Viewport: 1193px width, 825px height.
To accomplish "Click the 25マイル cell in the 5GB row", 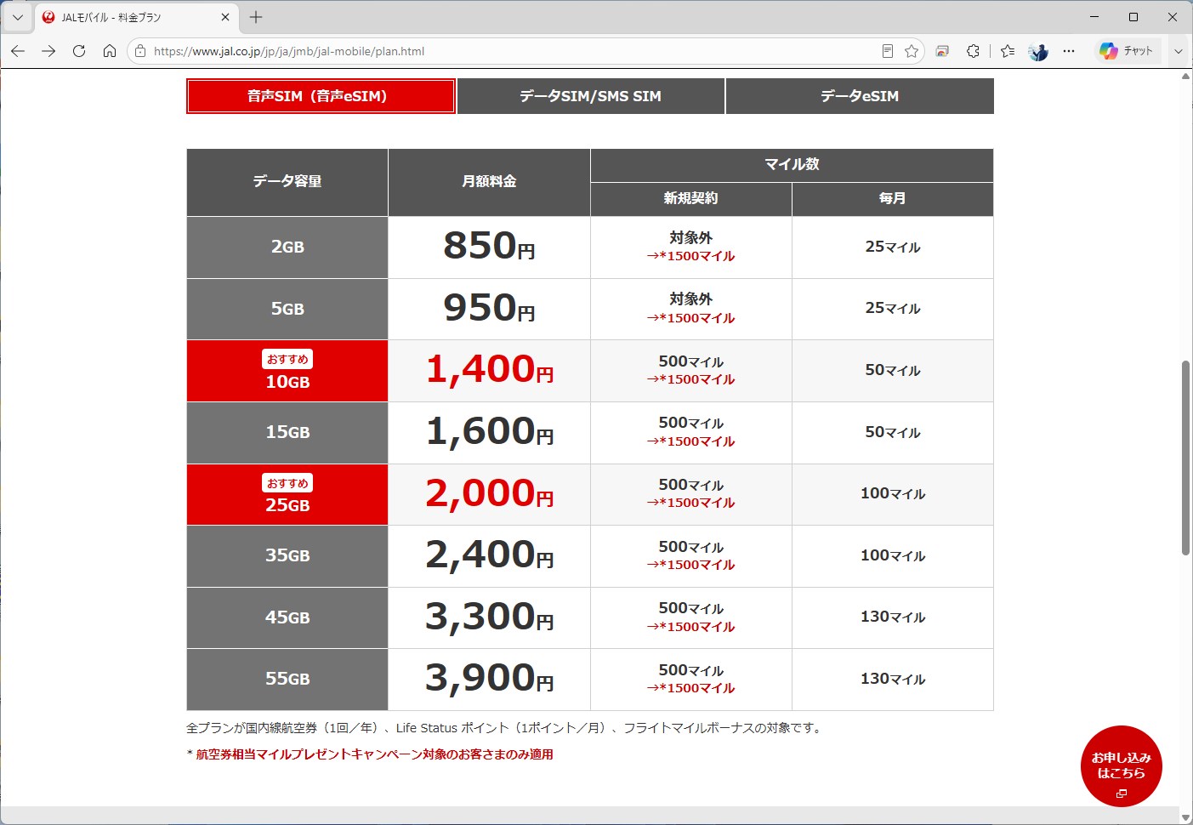I will [x=893, y=310].
